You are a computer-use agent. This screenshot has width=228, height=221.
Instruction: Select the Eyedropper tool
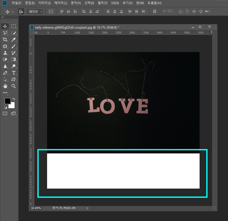tap(14, 40)
